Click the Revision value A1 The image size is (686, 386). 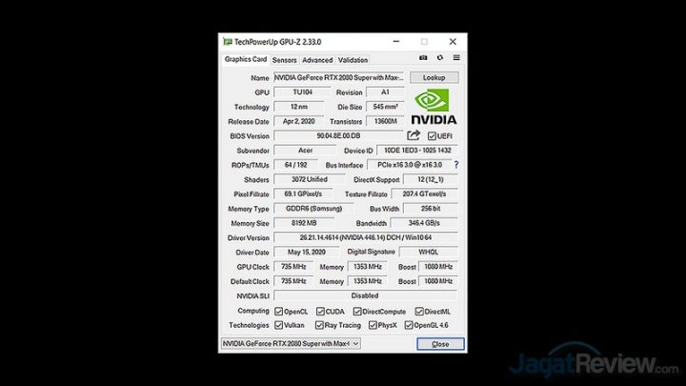[x=385, y=92]
